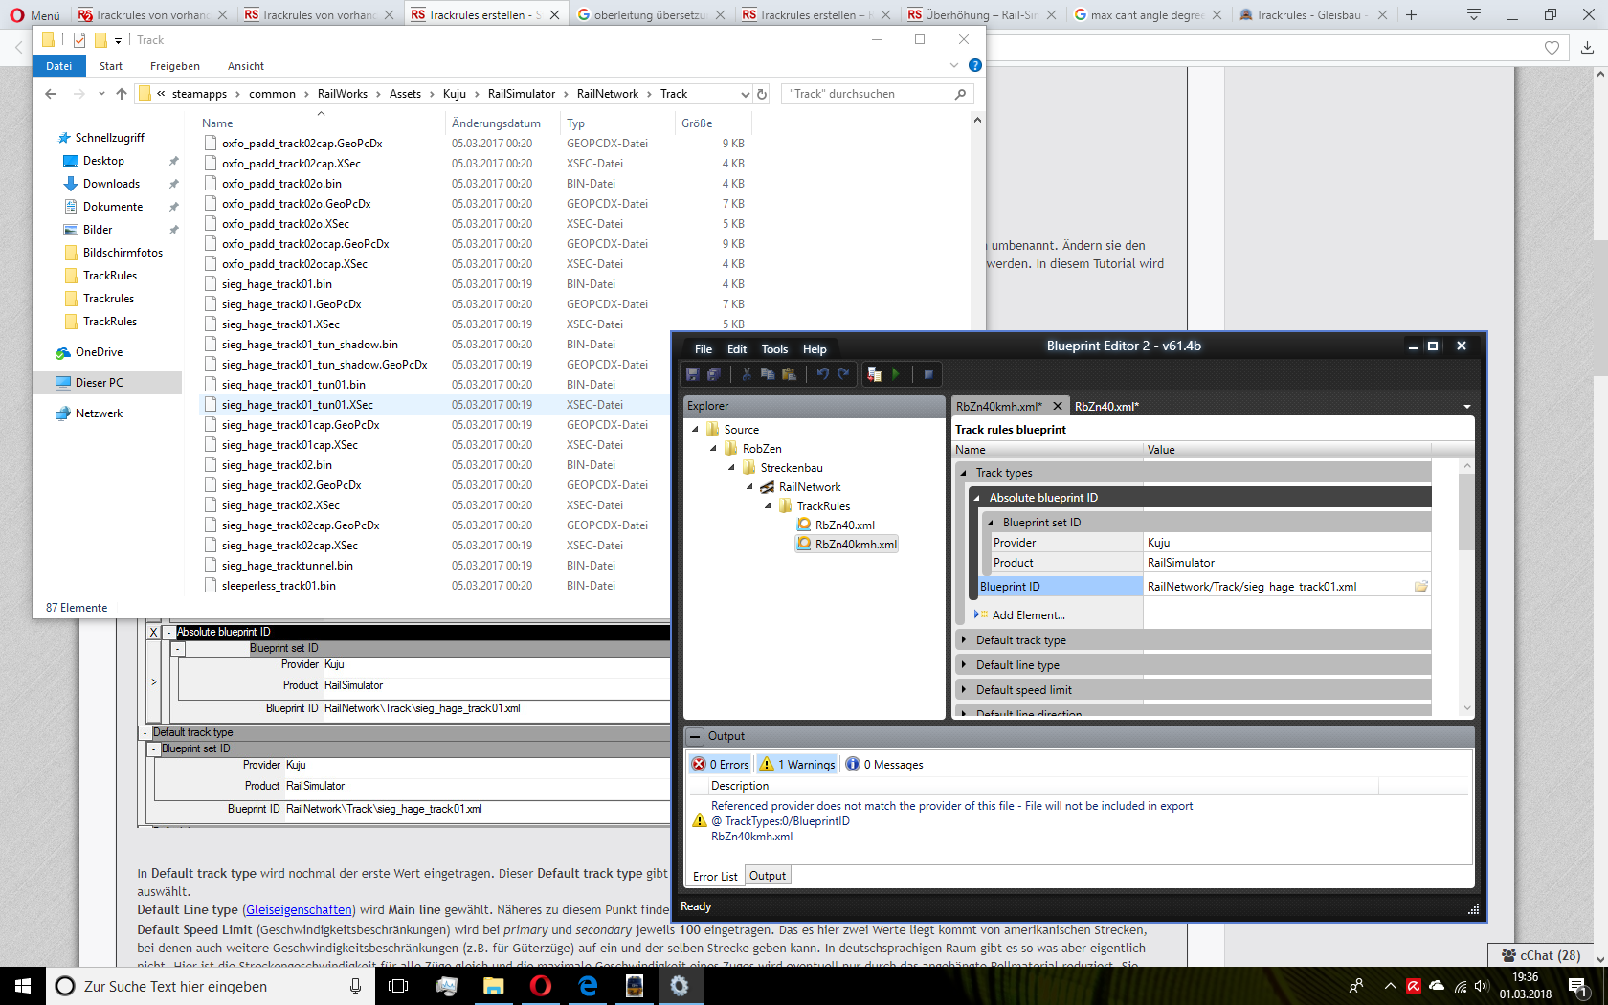Screen dimensions: 1608x1005
Task: Toggle the 0 Errors filter
Action: [721, 764]
